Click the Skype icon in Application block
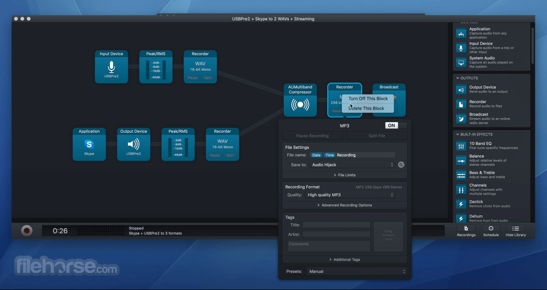This screenshot has height=290, width=547. click(89, 144)
